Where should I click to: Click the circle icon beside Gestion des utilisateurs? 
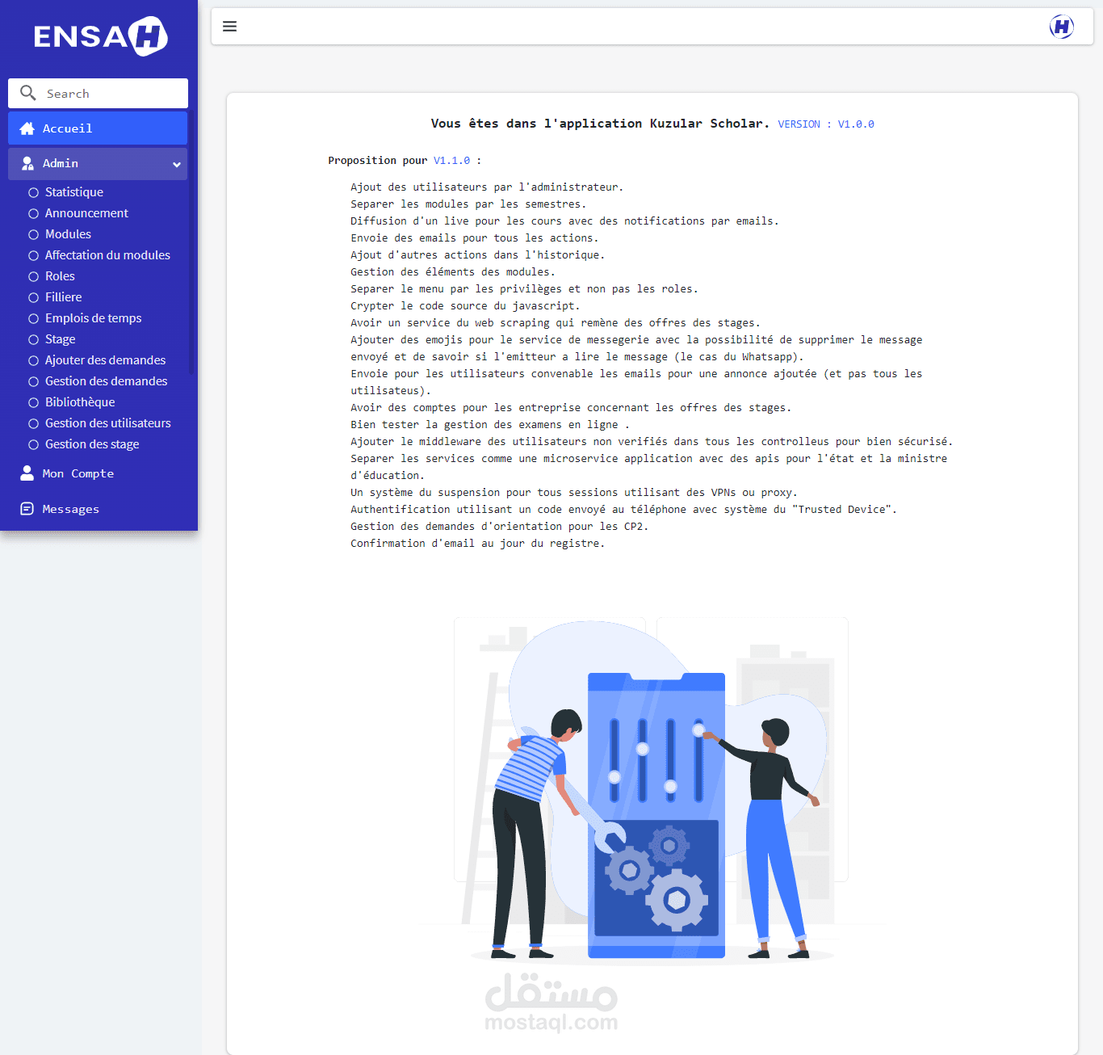pos(33,423)
